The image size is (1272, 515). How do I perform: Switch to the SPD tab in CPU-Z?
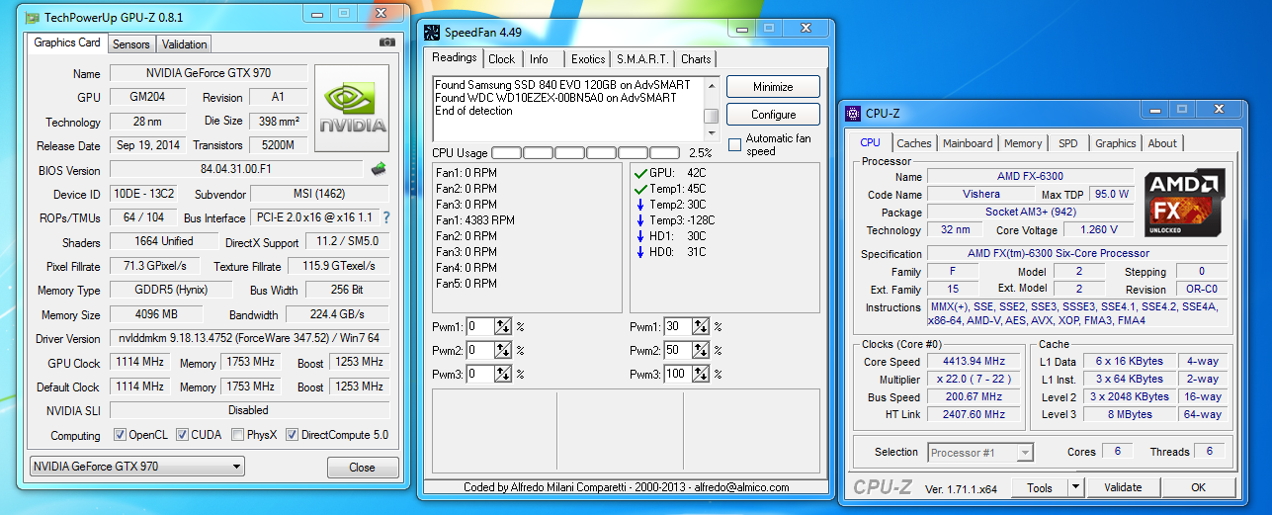coord(1068,143)
